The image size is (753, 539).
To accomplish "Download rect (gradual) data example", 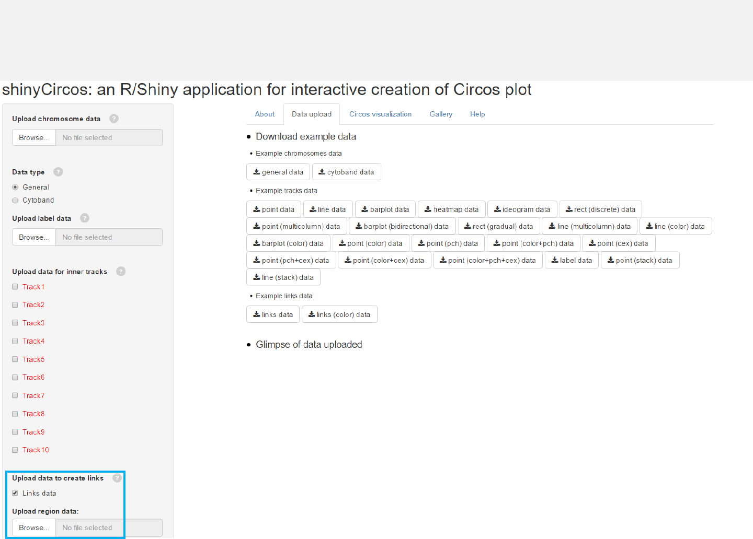I will (x=499, y=226).
